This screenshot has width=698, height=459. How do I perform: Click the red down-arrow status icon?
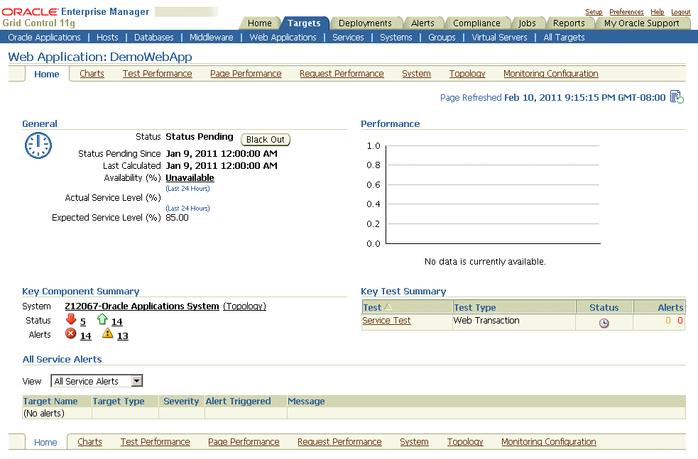click(71, 319)
